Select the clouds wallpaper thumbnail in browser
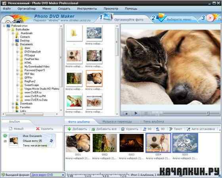Image resolution: width=222 pixels, height=178 pixels. point(94,33)
